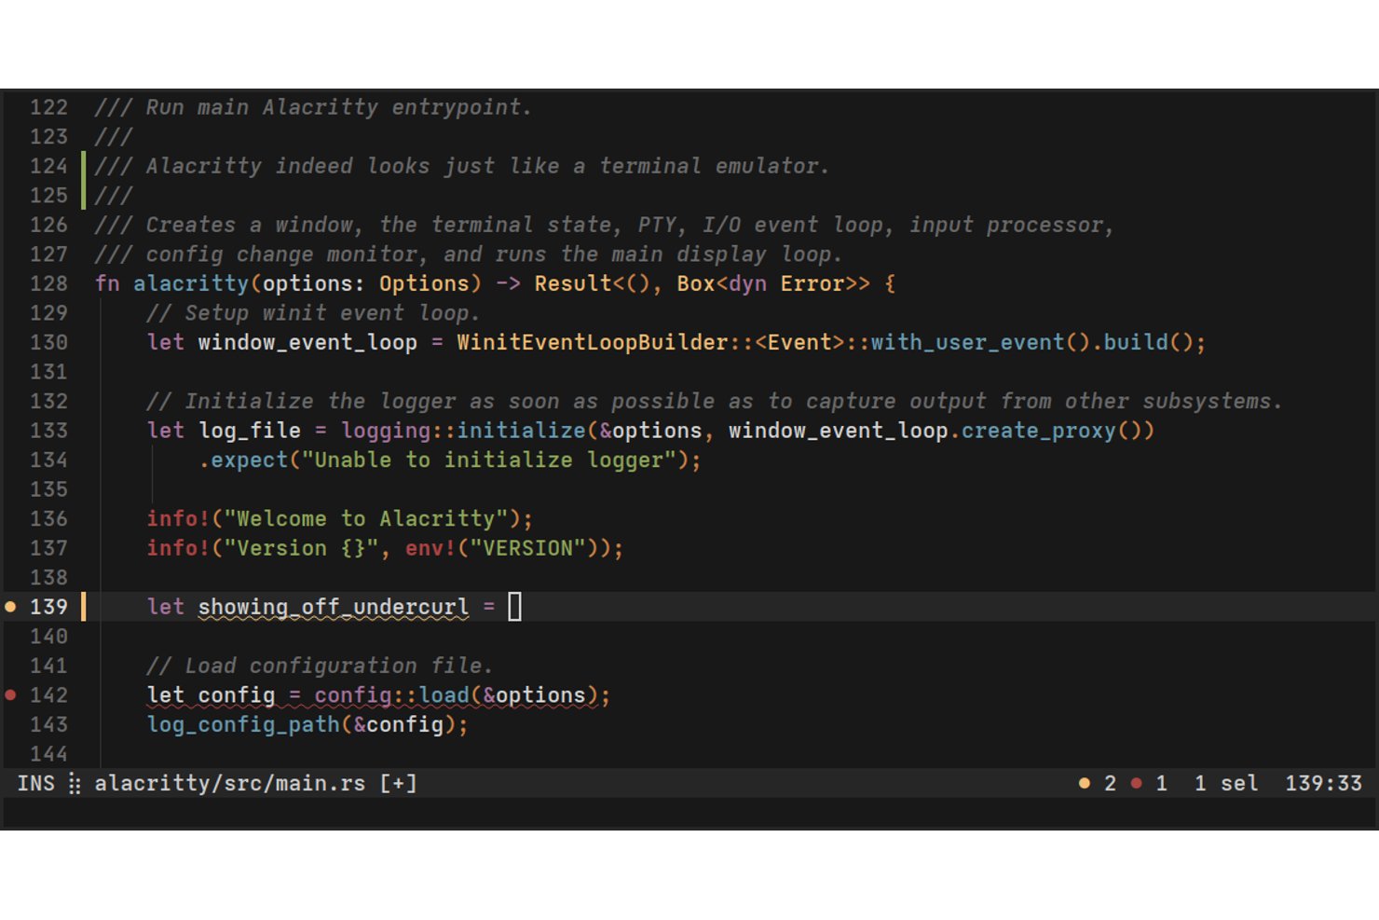
Task: Click the env! macro on line 137
Action: pos(430,548)
